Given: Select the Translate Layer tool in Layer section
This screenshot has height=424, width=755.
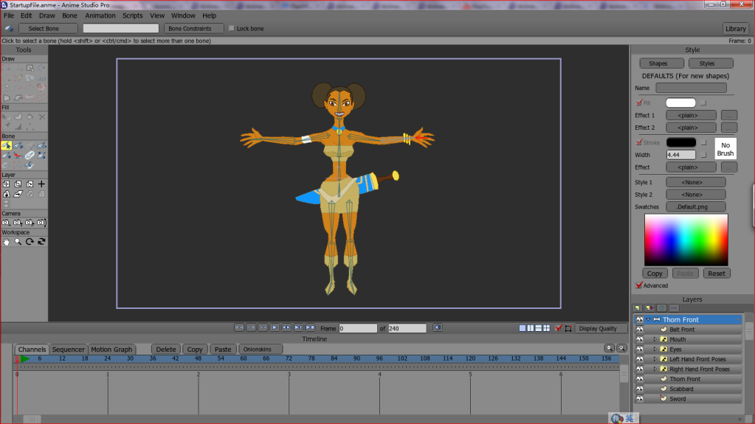Looking at the screenshot, I should (6, 184).
